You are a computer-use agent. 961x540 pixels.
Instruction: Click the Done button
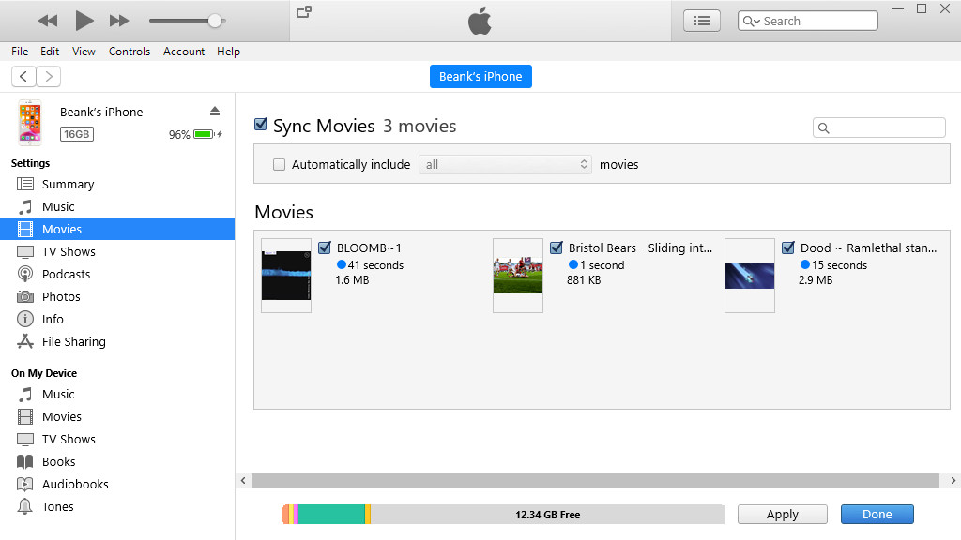point(877,515)
